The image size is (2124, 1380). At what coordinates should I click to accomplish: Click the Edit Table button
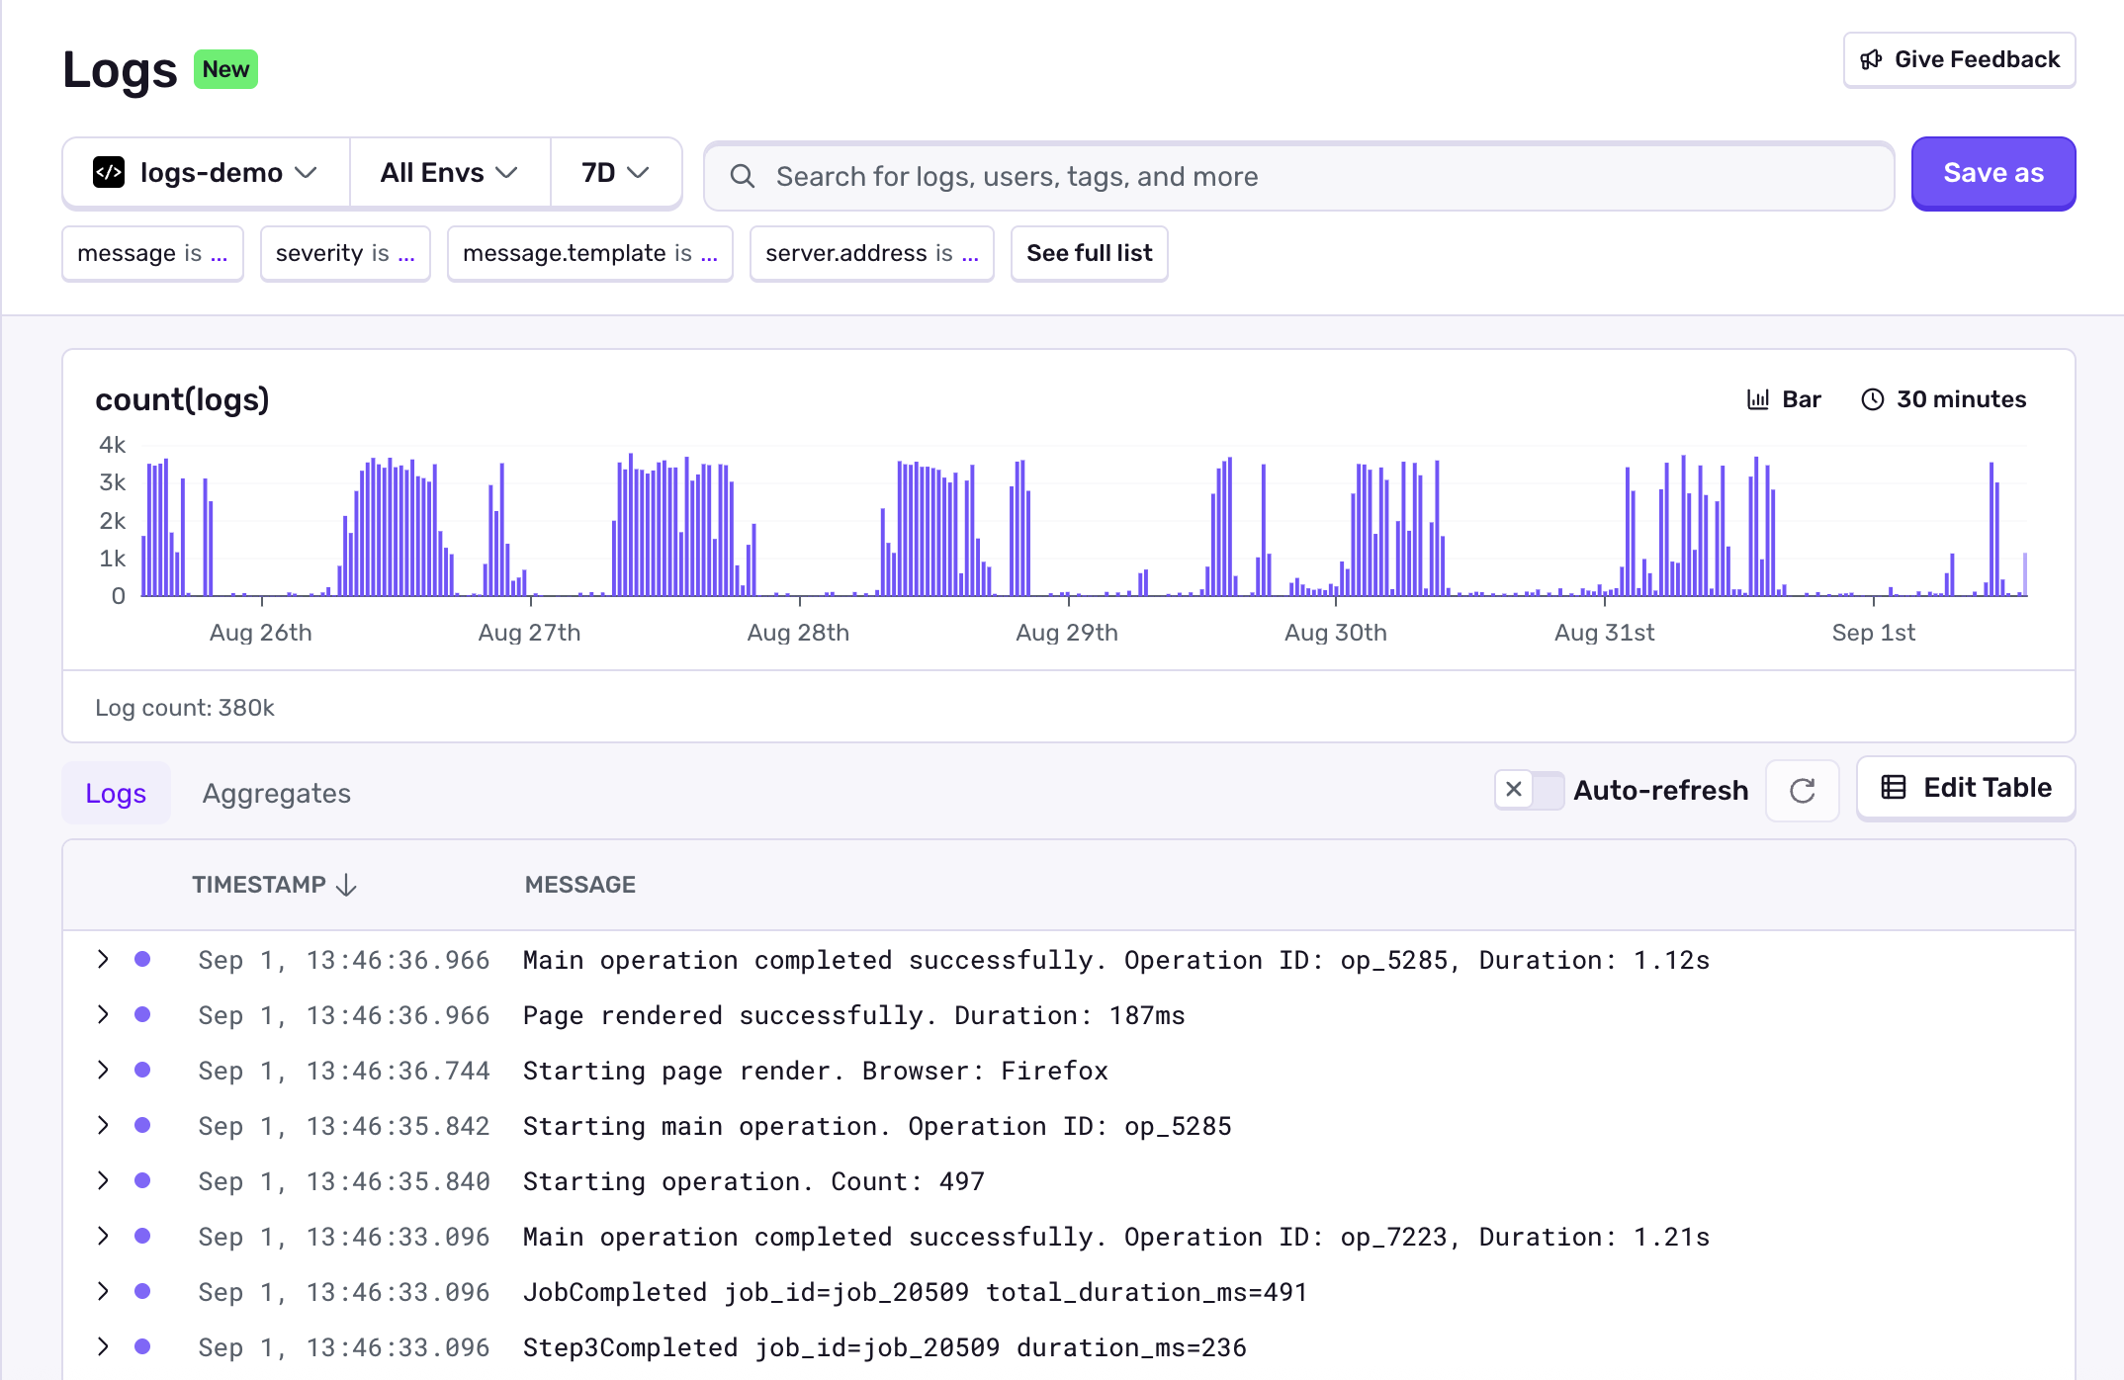pyautogui.click(x=1966, y=788)
